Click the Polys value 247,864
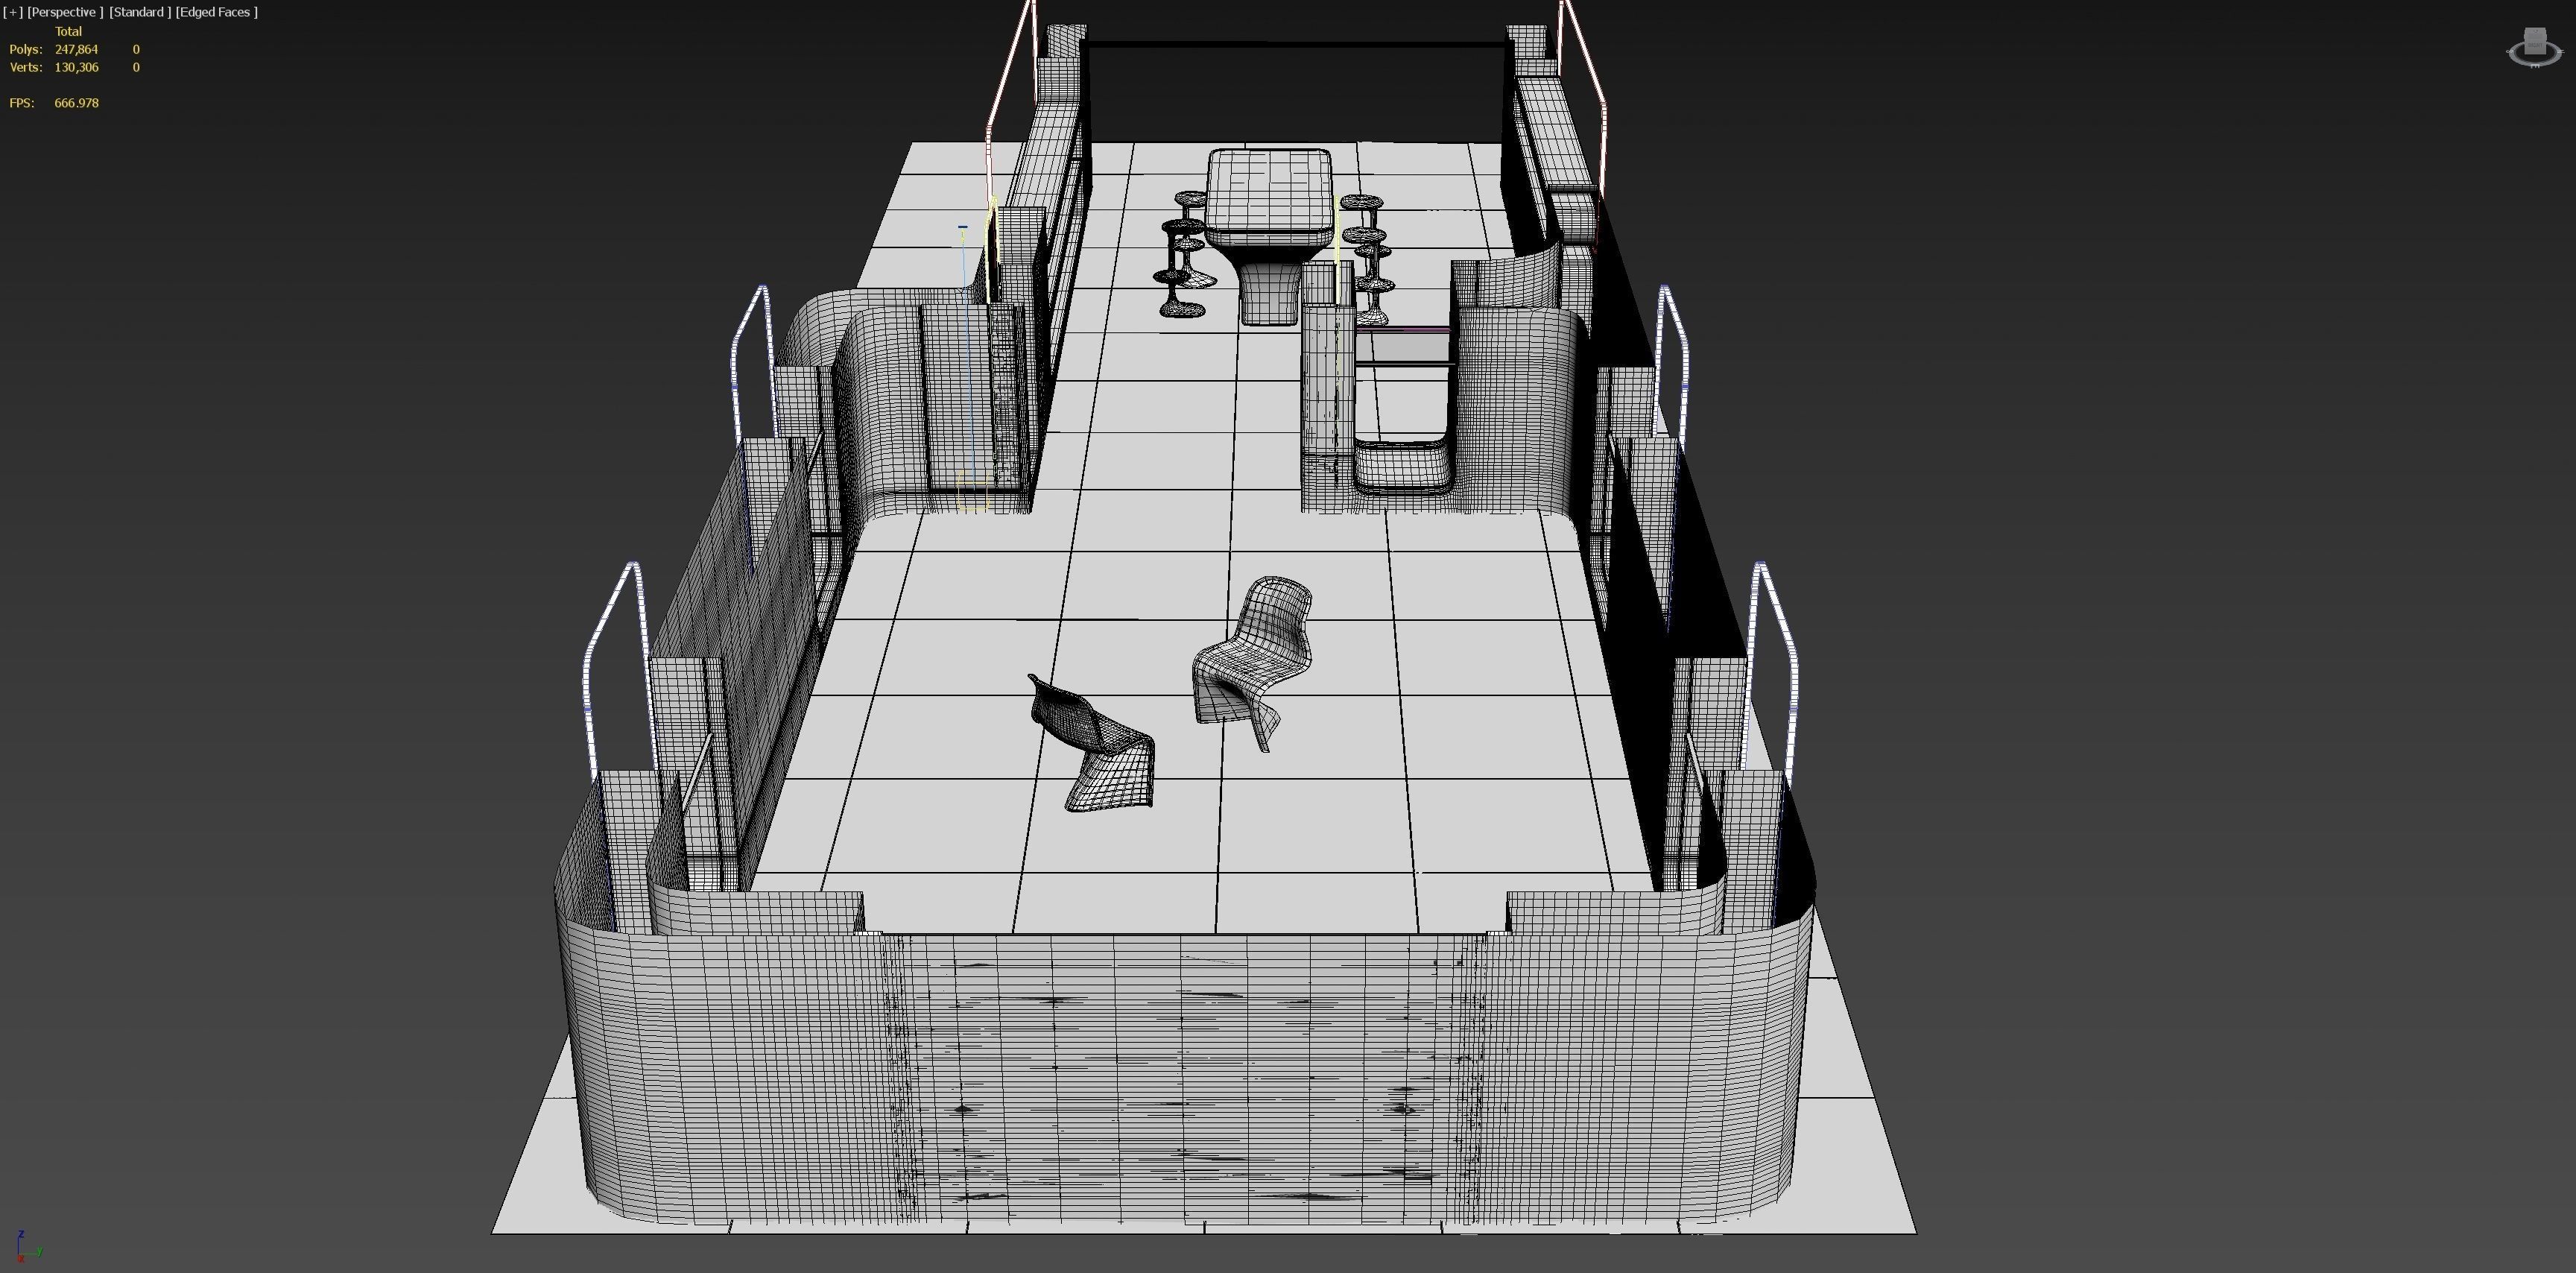This screenshot has width=2576, height=1273. pyautogui.click(x=76, y=49)
